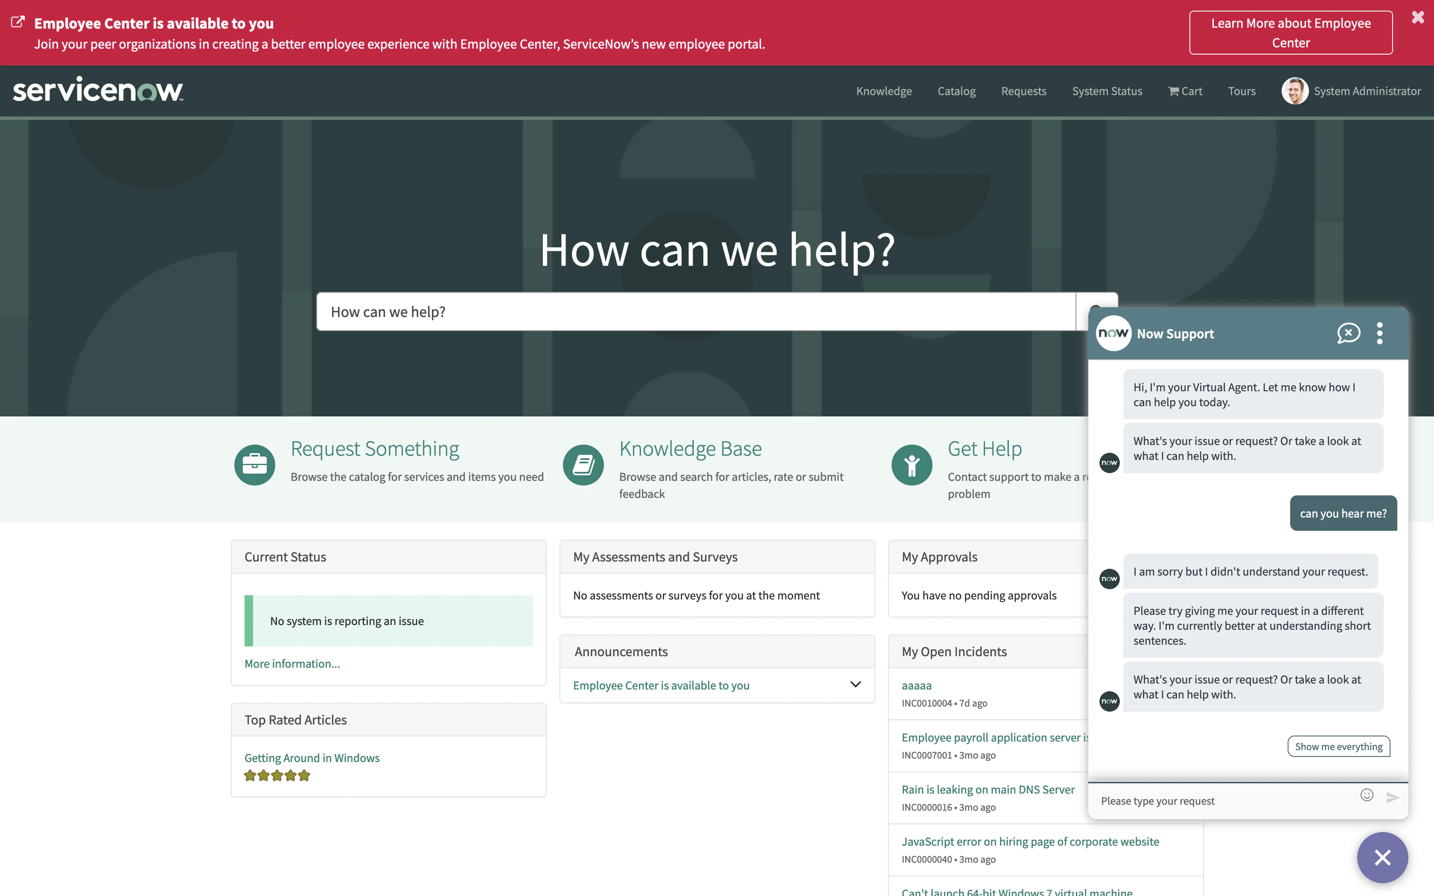Click the 'Top Rated Articles' panel heading
Screen dimensions: 1434x896
[x=295, y=720]
